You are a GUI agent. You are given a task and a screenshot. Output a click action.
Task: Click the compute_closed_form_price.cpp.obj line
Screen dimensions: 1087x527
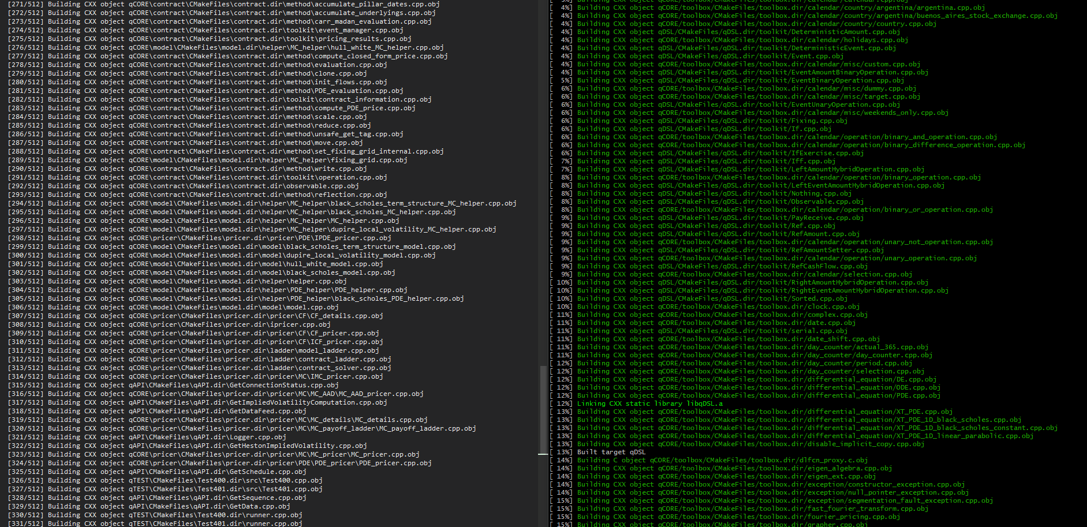[x=227, y=56]
